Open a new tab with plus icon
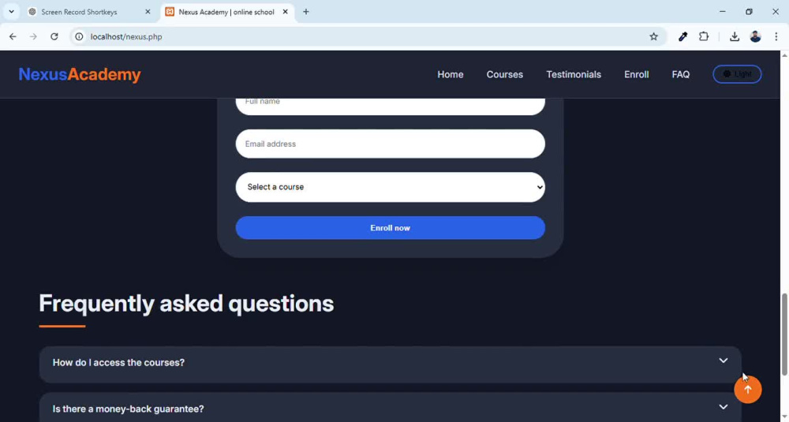Image resolution: width=789 pixels, height=422 pixels. pos(306,12)
